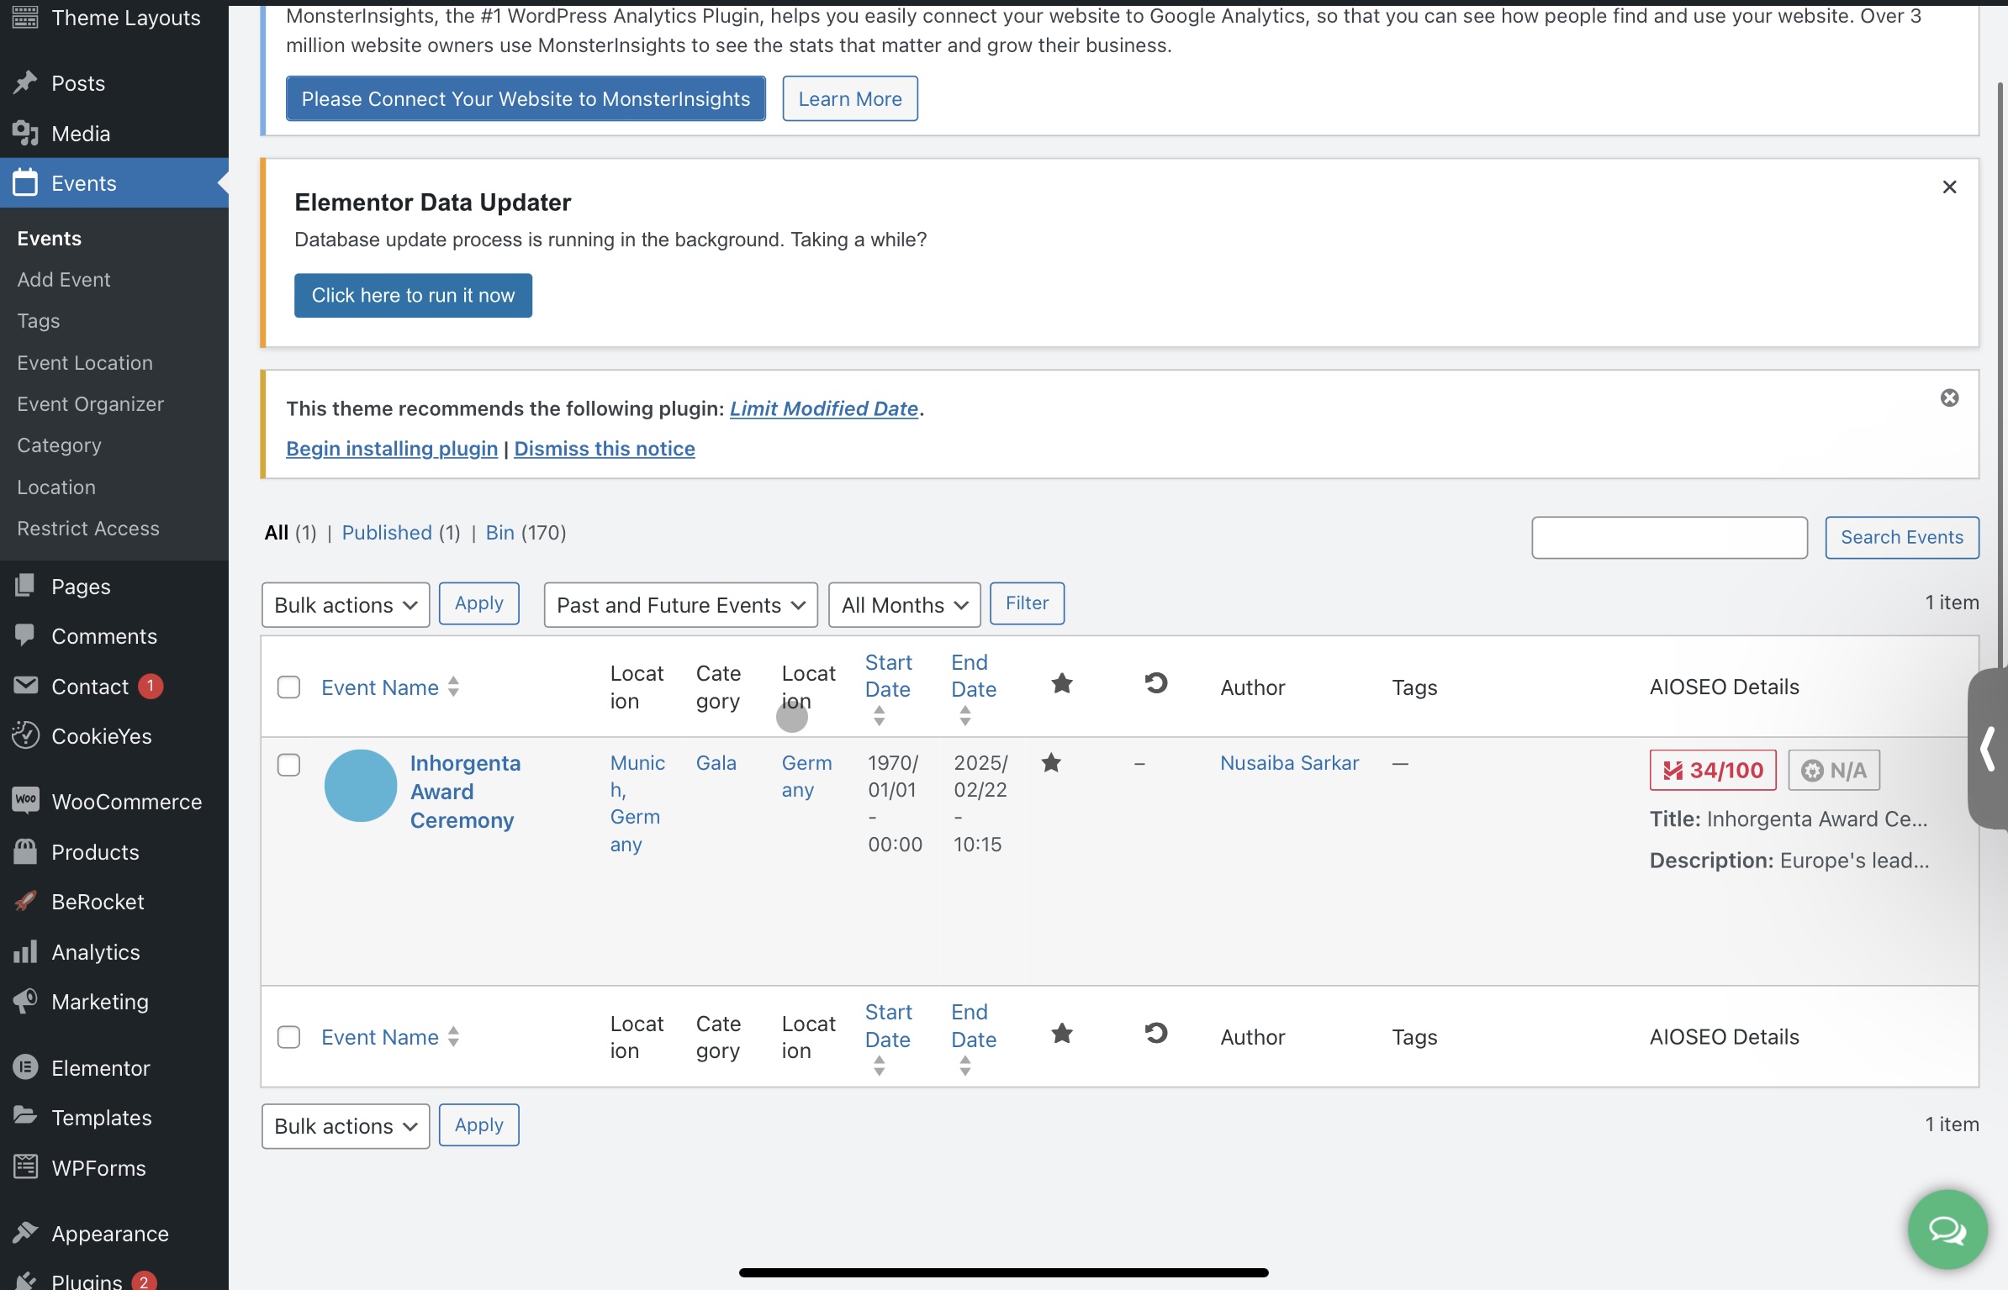Expand the collapsed side panel arrow on the right edge
The height and width of the screenshot is (1290, 2008).
[x=1988, y=749]
